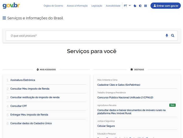This screenshot has width=183, height=138.
Task: Open Órgãos do Governo menu item
Action: 53,6
